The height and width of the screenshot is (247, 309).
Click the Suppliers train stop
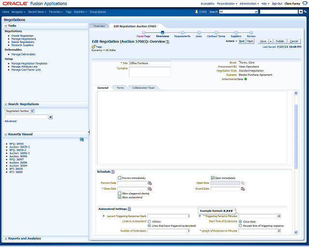pyautogui.click(x=236, y=32)
